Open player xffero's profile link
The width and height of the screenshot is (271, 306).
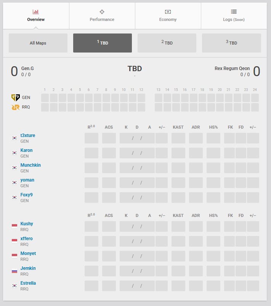pos(27,239)
